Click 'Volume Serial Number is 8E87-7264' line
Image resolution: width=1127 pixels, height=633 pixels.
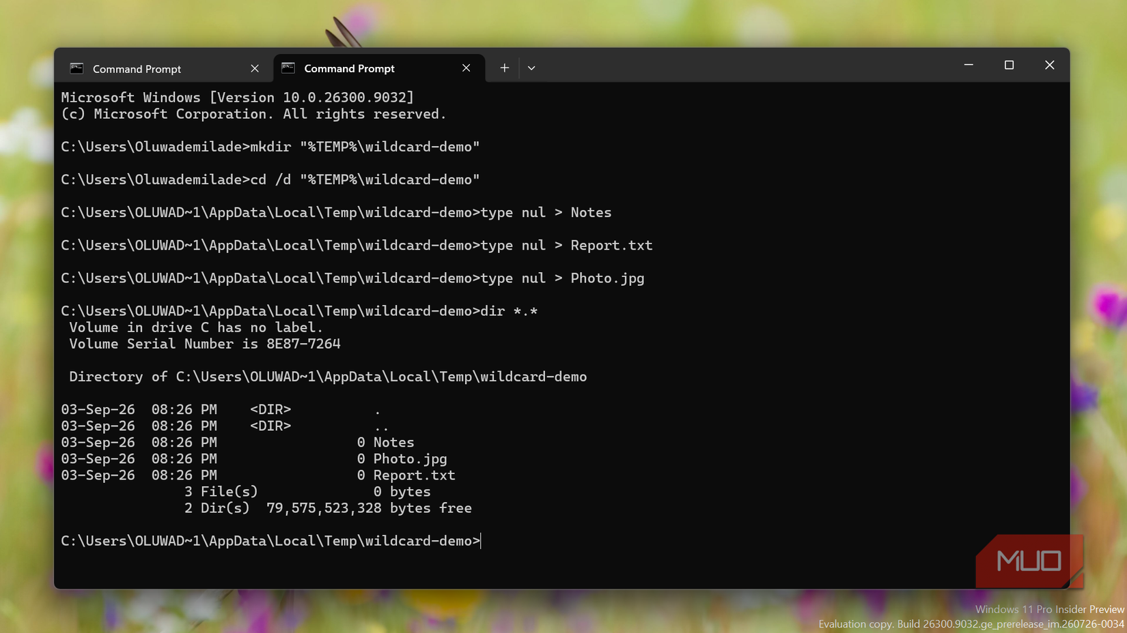205,344
